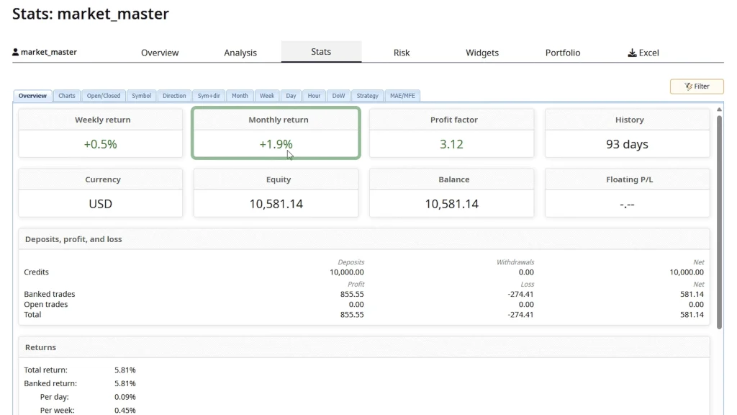Click the scrollbar up arrow
This screenshot has width=737, height=415.
pos(719,110)
